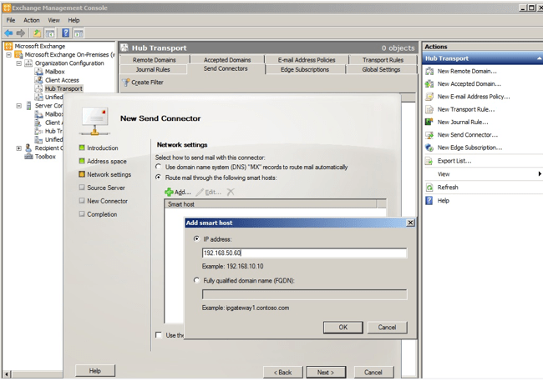This screenshot has width=543, height=381.
Task: Select Hub Transport under Organization Configuration
Action: click(x=63, y=88)
